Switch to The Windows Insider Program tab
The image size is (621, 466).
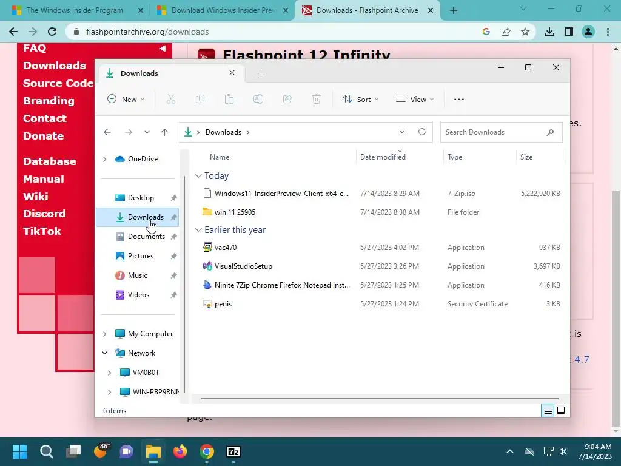pyautogui.click(x=75, y=10)
